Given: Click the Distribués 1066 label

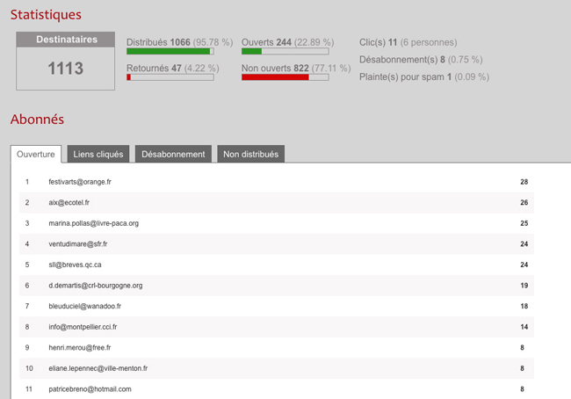Looking at the screenshot, I should tap(179, 42).
